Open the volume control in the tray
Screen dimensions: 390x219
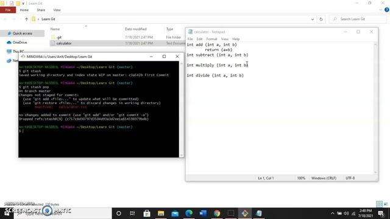tap(346, 214)
